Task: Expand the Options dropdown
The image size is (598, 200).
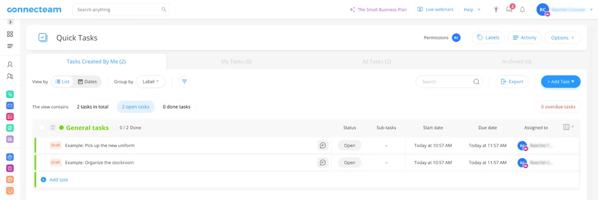Action: [x=562, y=38]
